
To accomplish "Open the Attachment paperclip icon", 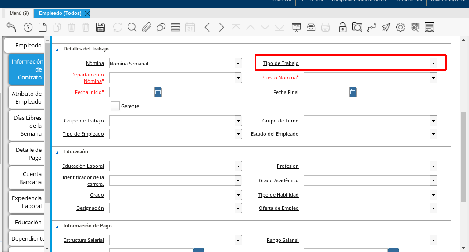I will pos(147,27).
